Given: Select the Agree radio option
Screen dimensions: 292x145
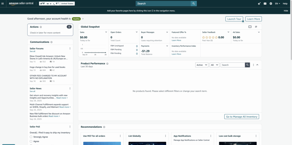Looking at the screenshot, I should (x=31, y=141).
